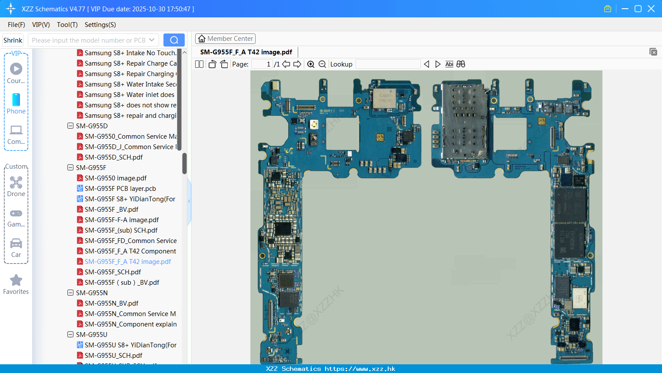Open the File(F) menu
The image size is (662, 373).
[17, 25]
